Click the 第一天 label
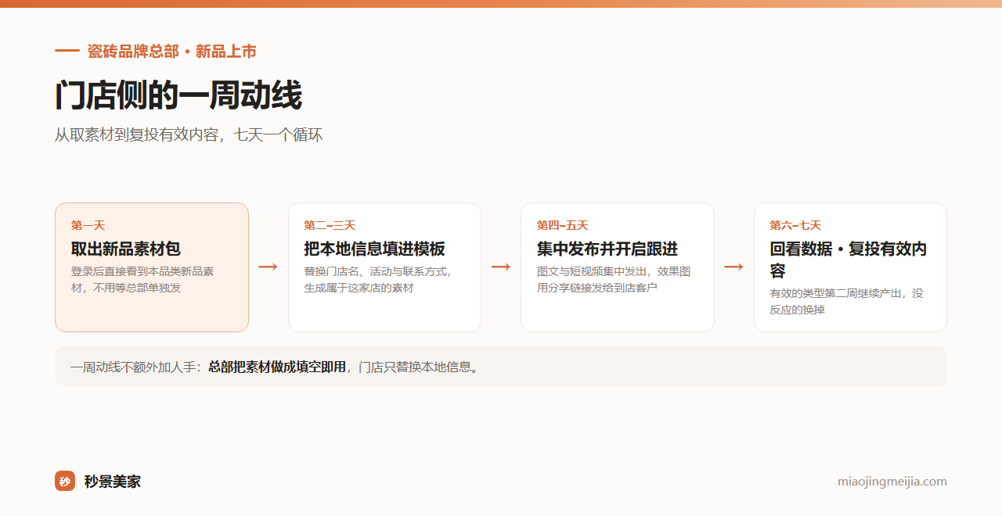The image size is (1002, 516). (88, 225)
